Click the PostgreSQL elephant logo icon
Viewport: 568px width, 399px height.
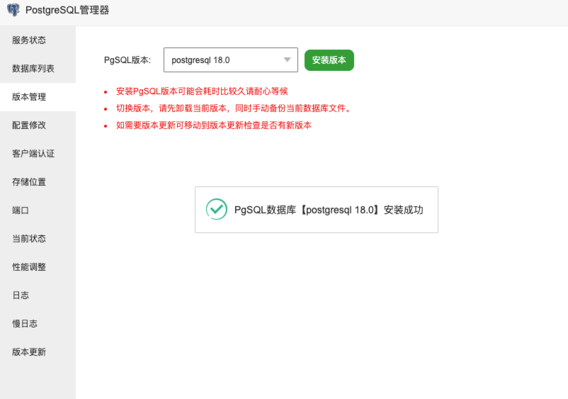tap(13, 10)
